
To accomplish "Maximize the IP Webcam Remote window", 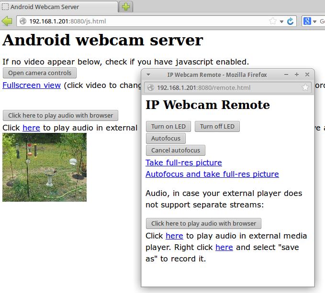I will [x=297, y=75].
